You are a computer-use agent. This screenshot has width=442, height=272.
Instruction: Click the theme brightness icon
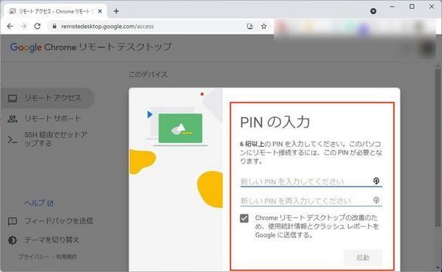13,240
